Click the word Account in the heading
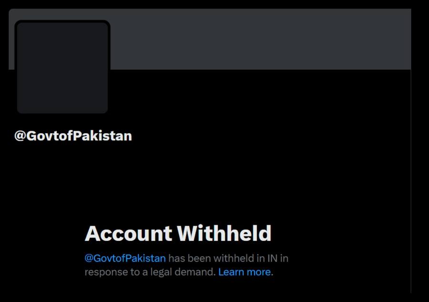The height and width of the screenshot is (302, 429). pos(128,233)
